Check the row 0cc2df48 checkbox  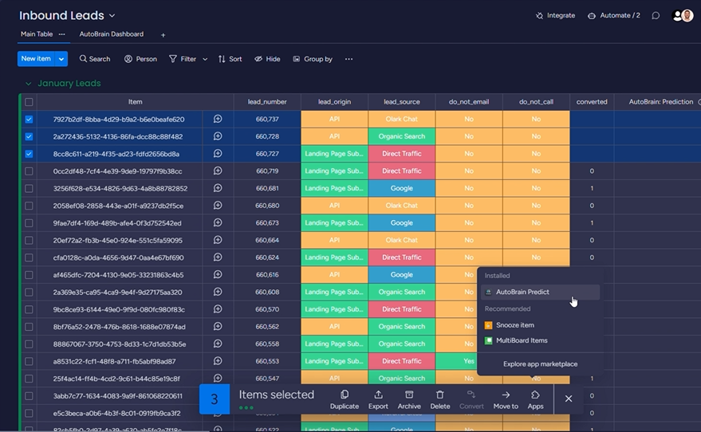30,171
